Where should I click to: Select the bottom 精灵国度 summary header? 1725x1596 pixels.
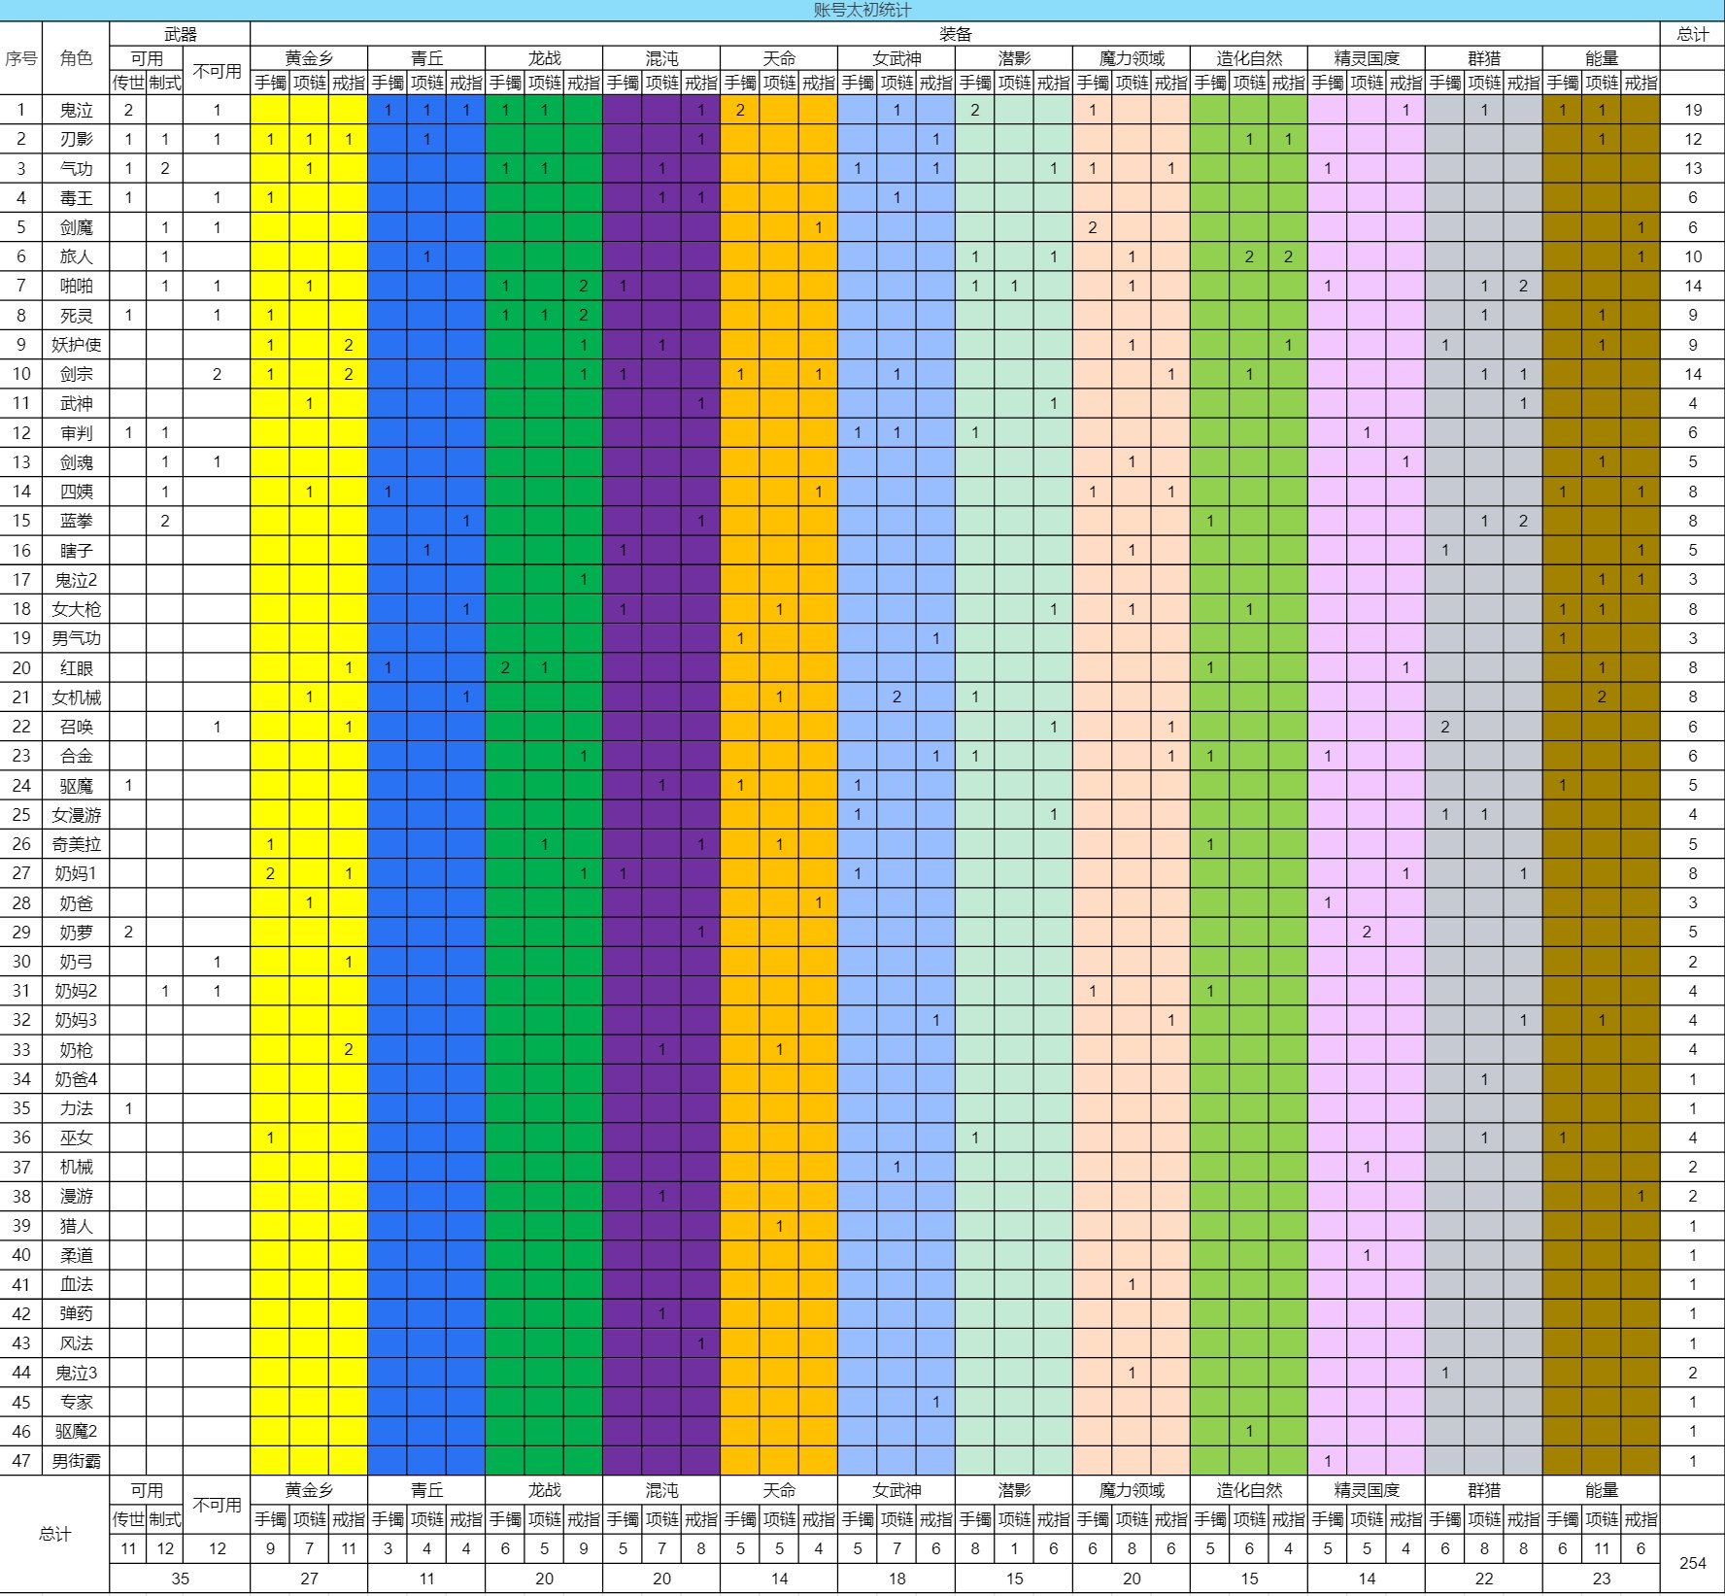pos(1366,1490)
